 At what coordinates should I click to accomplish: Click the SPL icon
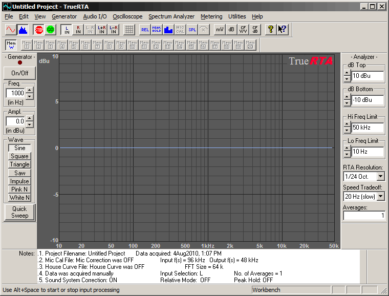[x=192, y=30]
